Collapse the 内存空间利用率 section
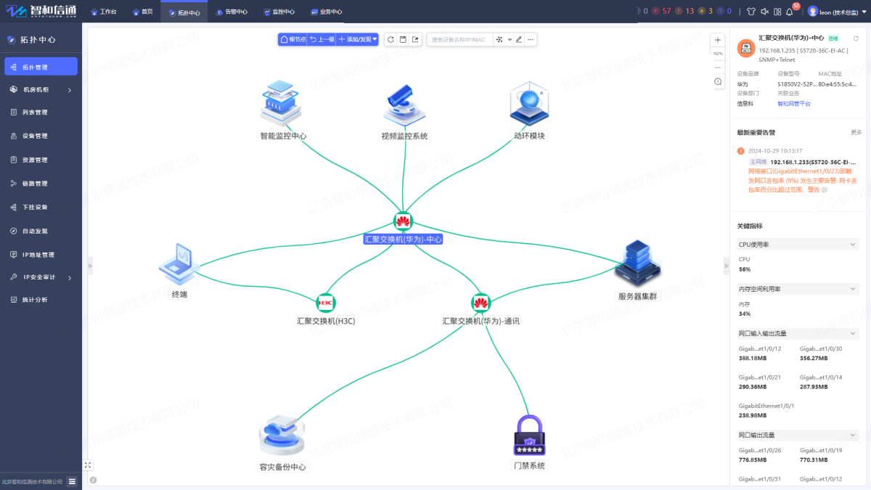Screen dimensions: 871x490 click(x=853, y=289)
